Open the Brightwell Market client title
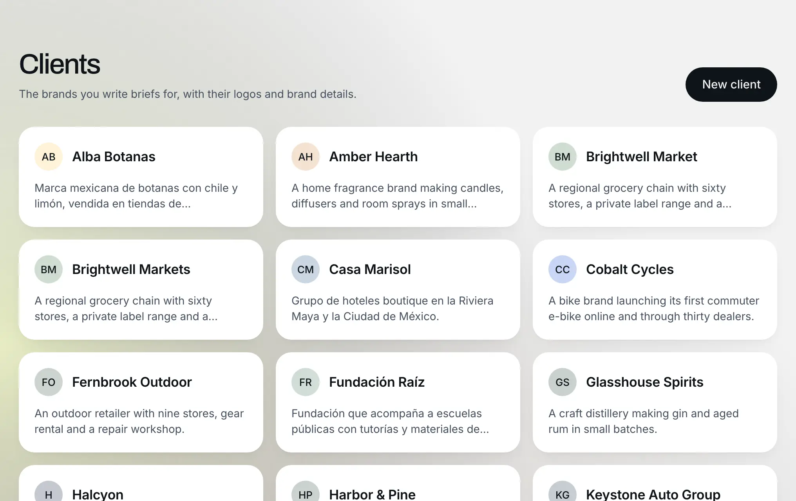Viewport: 796px width, 501px height. pyautogui.click(x=641, y=157)
